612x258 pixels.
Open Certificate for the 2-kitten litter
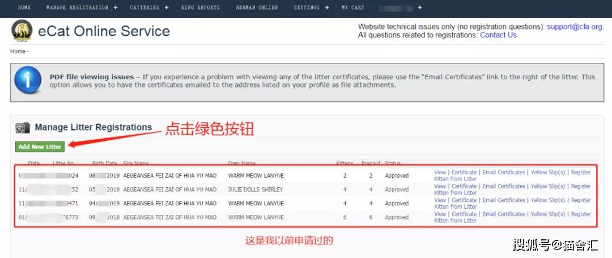click(x=464, y=172)
